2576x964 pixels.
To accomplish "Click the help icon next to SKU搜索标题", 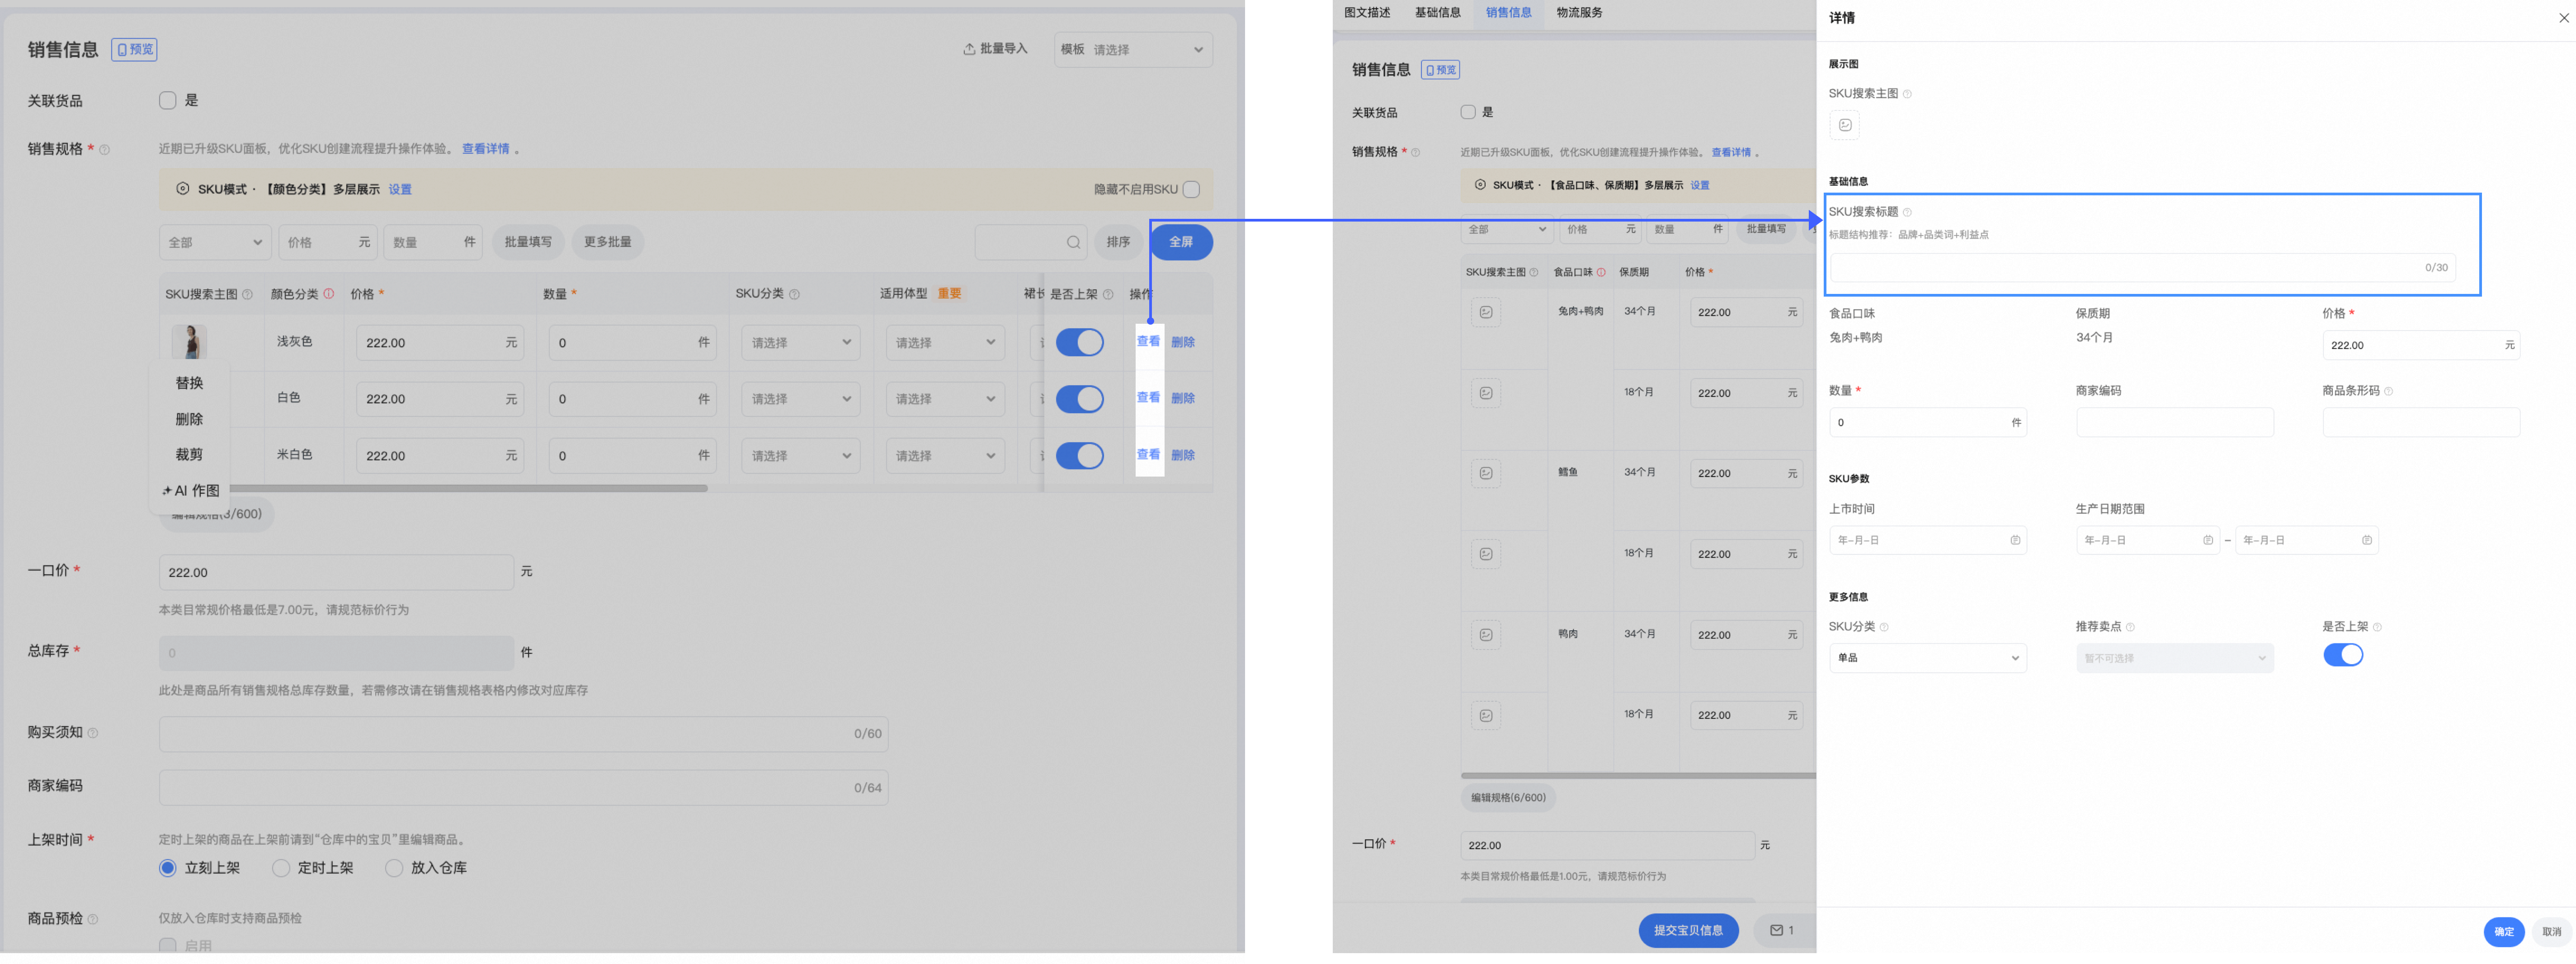I will coord(1907,212).
